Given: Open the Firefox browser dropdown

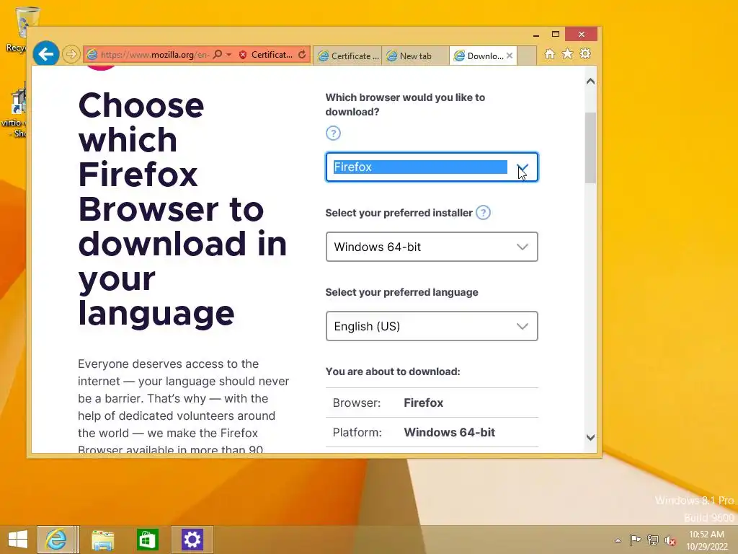Looking at the screenshot, I should (x=432, y=167).
